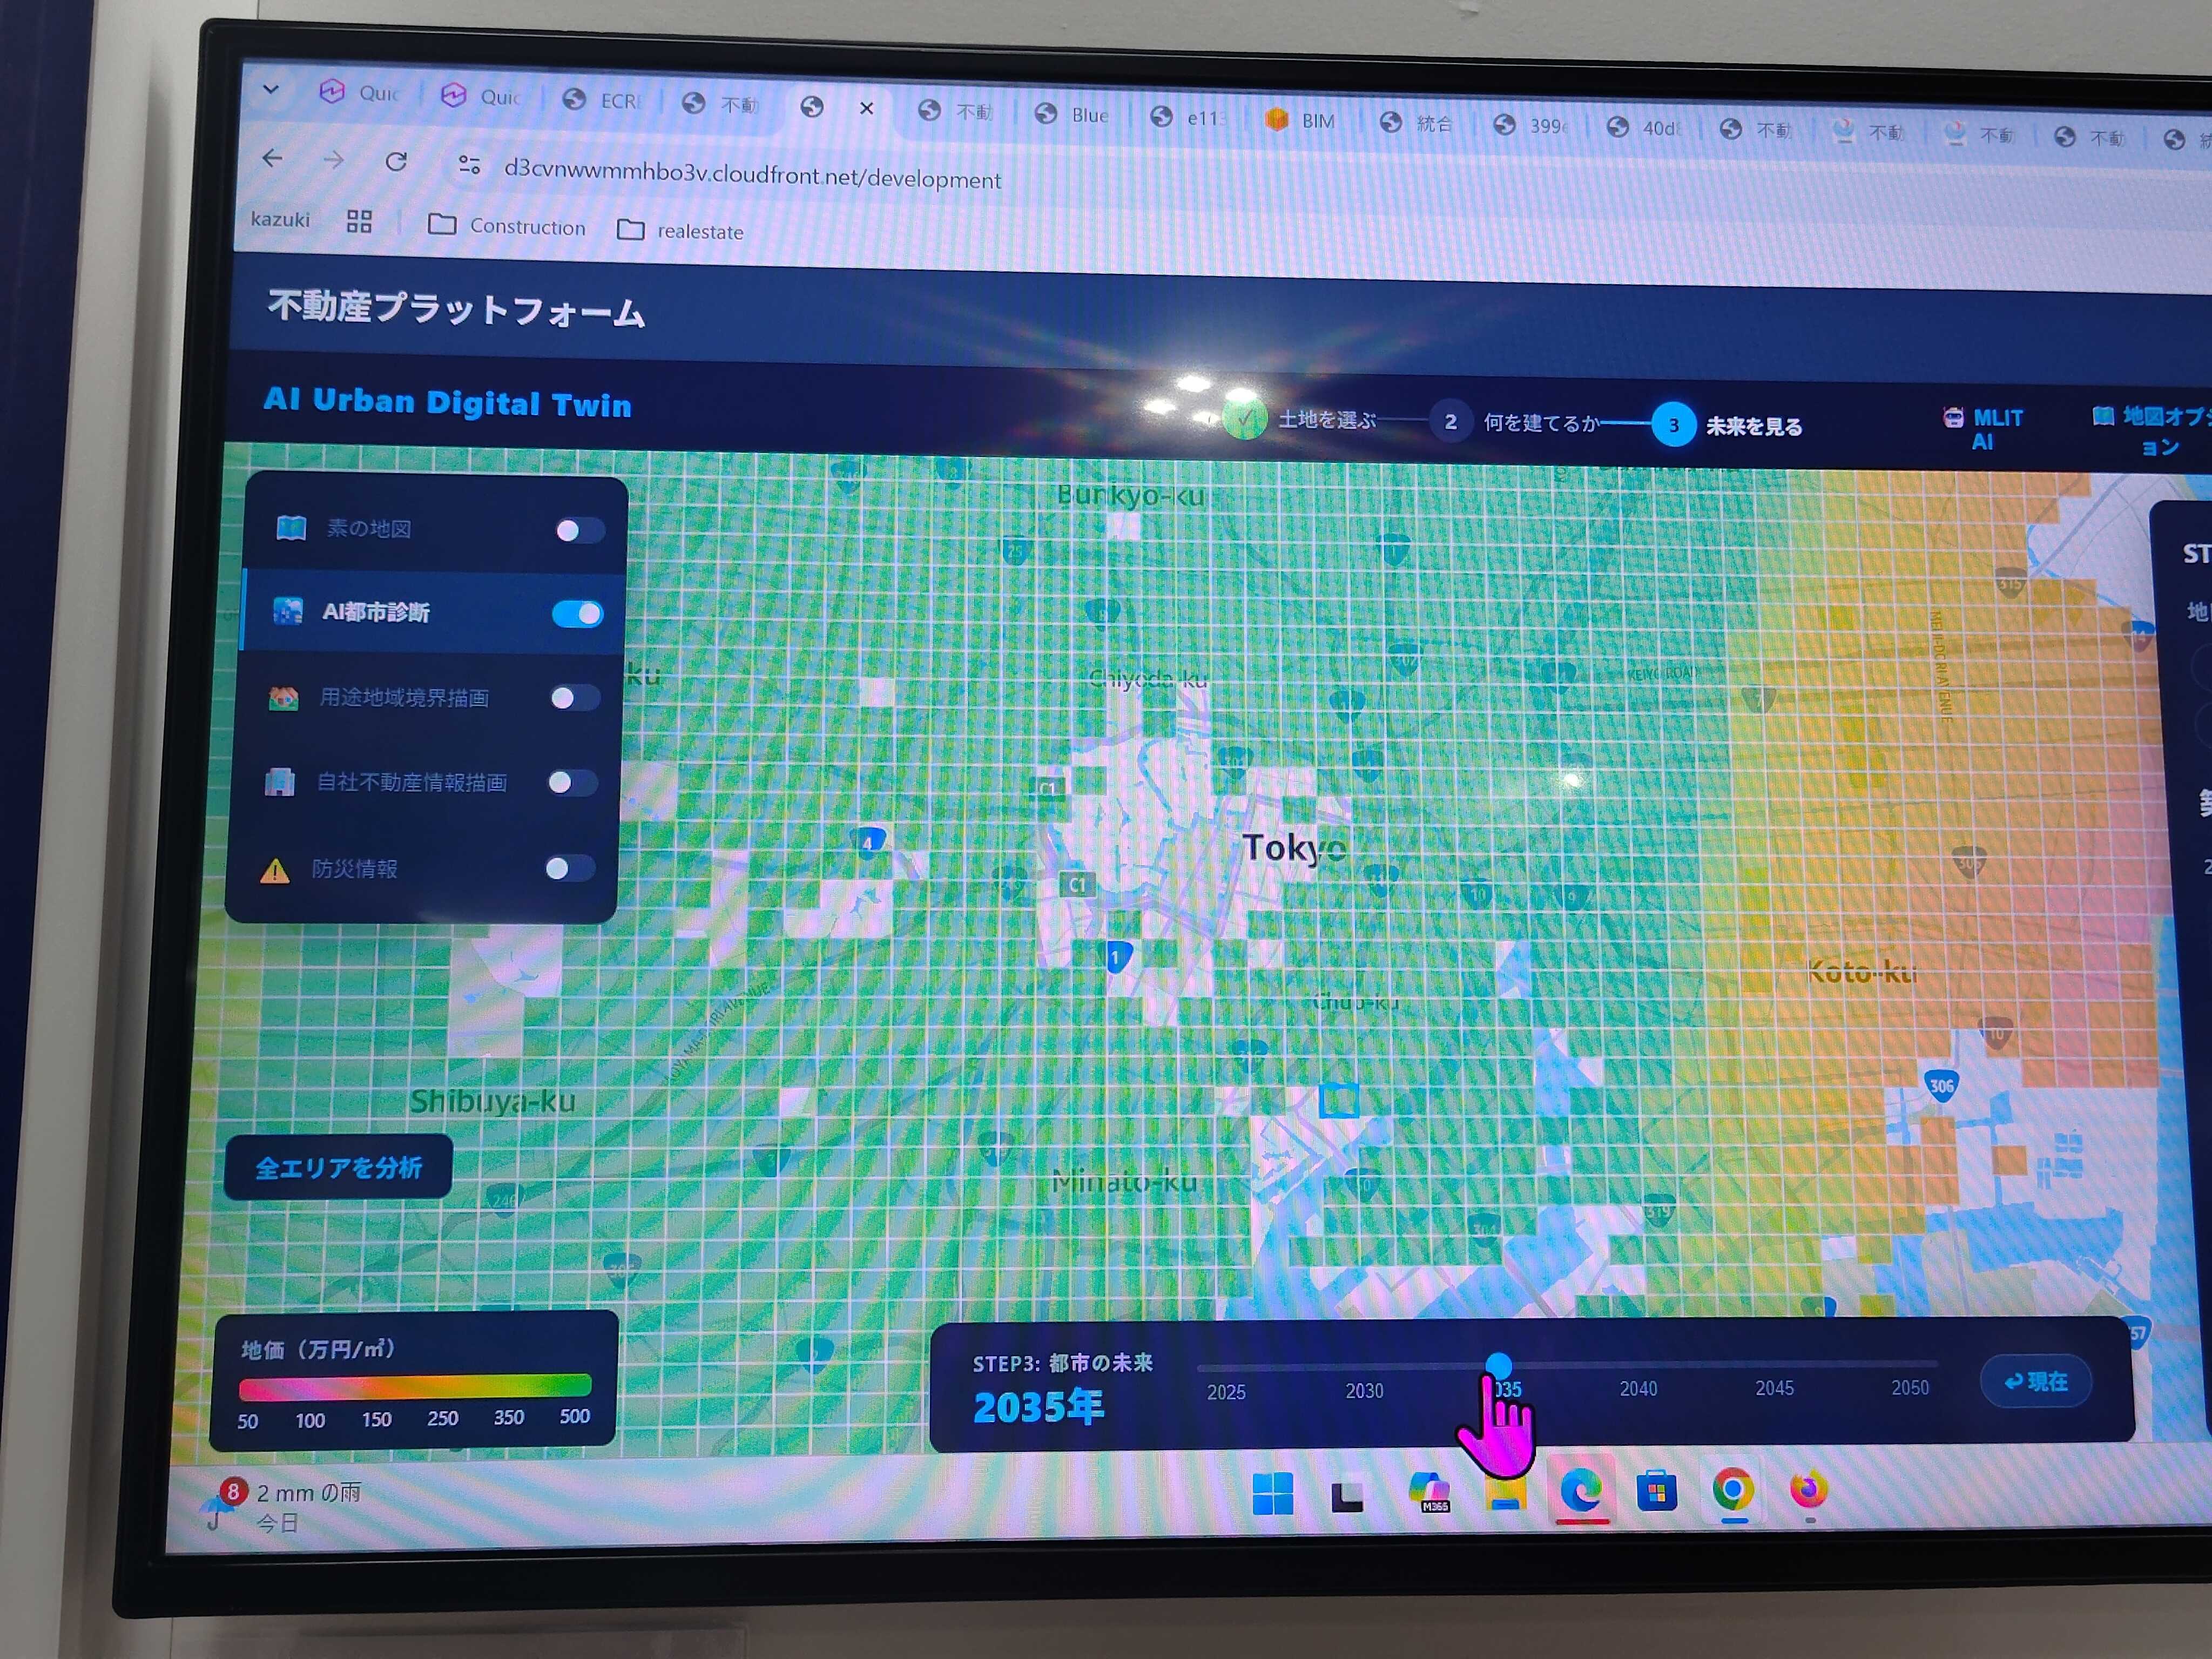The width and height of the screenshot is (2212, 1659).
Task: Click the browser forward arrow
Action: (334, 160)
